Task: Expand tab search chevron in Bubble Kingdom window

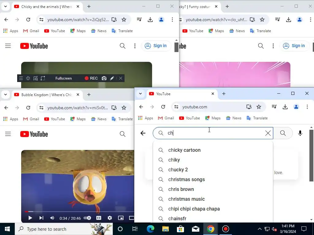Action: click(x=6, y=95)
